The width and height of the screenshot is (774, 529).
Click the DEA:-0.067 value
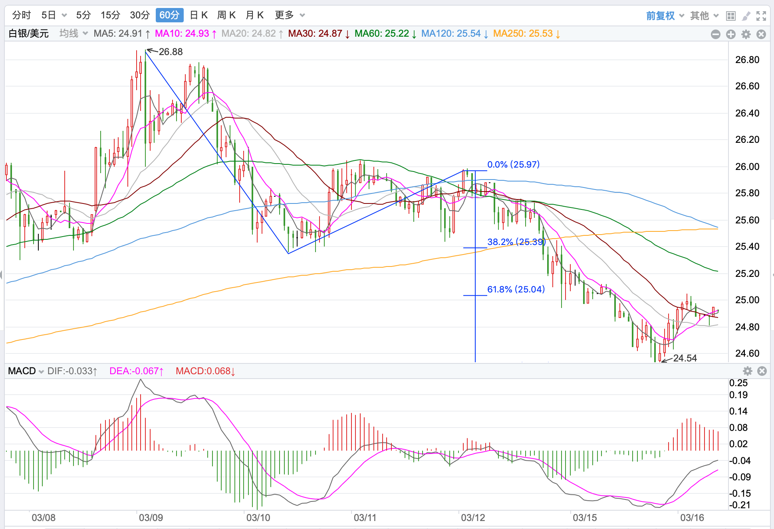click(137, 371)
